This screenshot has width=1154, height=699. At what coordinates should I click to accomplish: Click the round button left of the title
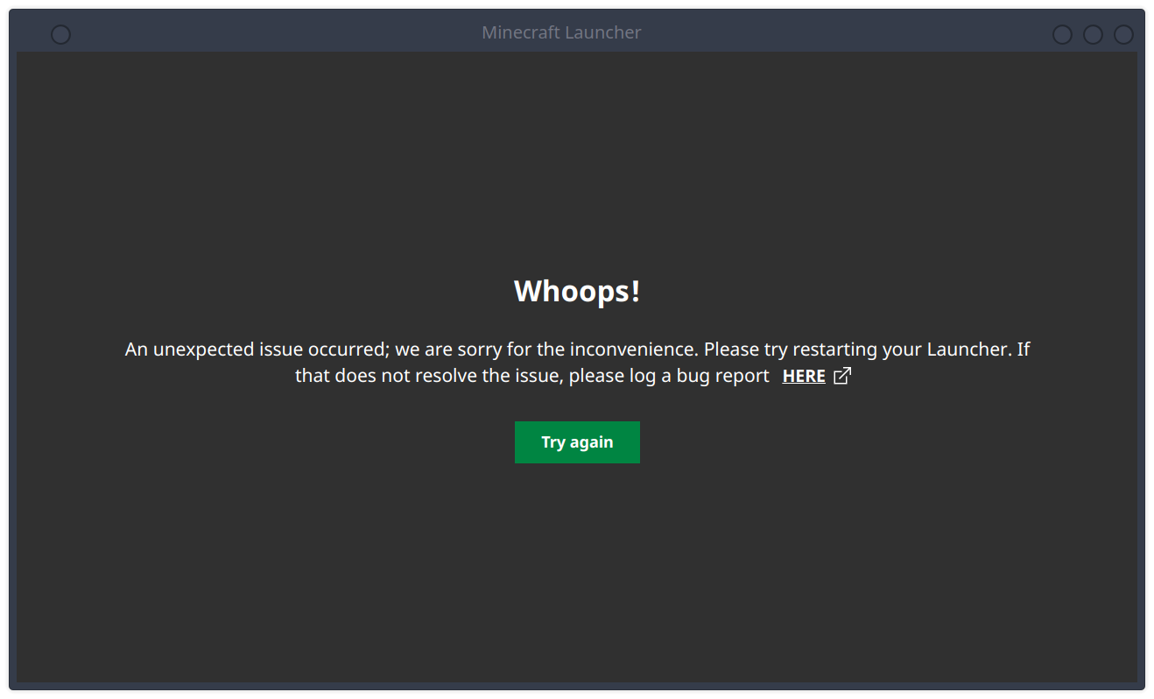click(x=60, y=34)
